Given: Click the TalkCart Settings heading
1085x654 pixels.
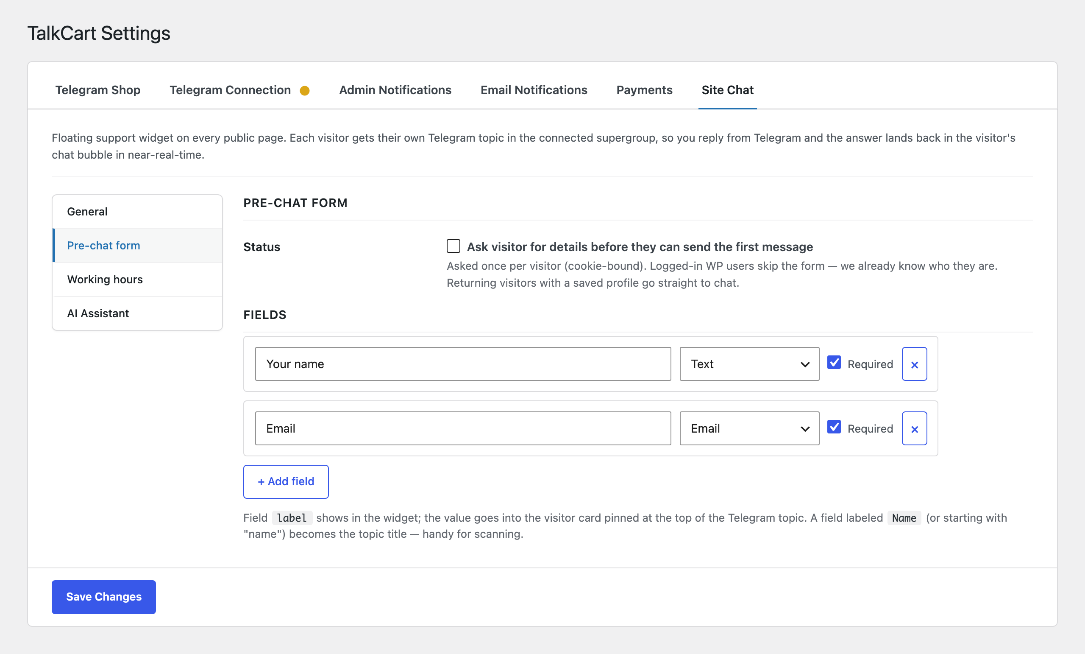Looking at the screenshot, I should (x=99, y=34).
